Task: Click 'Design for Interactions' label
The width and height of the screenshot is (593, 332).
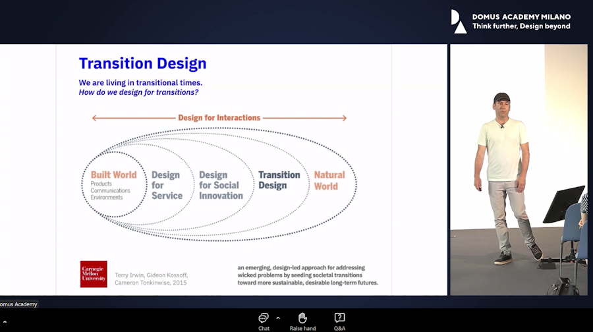Action: [x=219, y=118]
